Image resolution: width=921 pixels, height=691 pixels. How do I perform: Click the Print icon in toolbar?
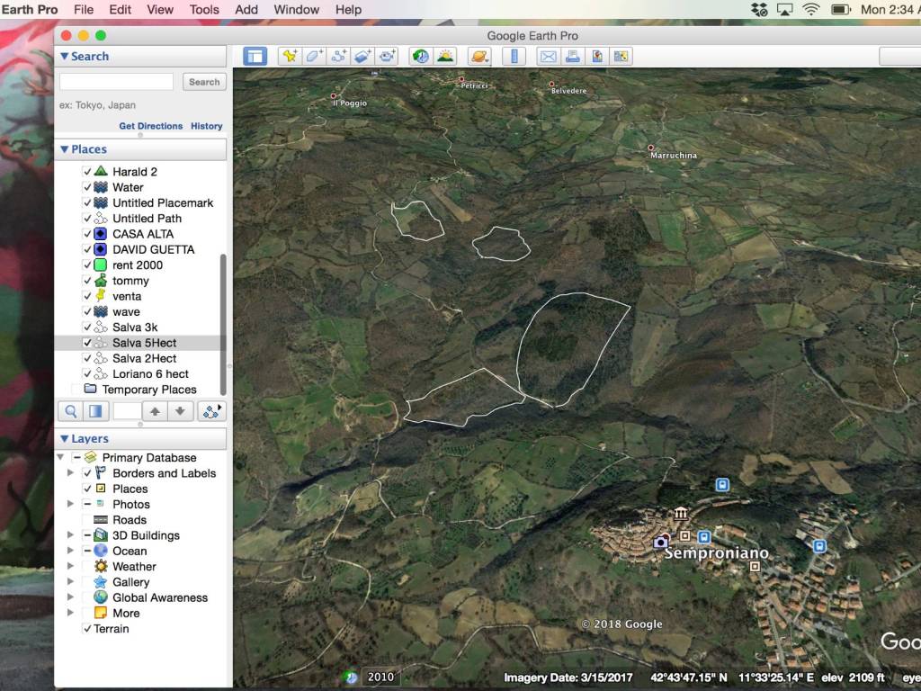(572, 56)
